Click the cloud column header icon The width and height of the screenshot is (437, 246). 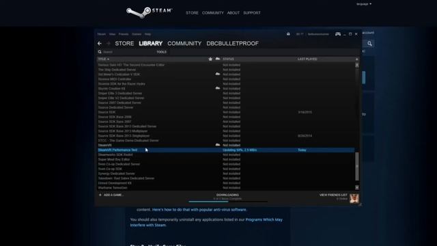218,59
